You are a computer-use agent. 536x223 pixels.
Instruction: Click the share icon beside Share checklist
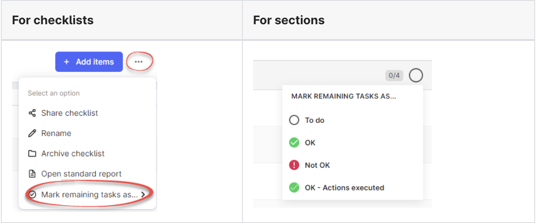click(x=32, y=113)
